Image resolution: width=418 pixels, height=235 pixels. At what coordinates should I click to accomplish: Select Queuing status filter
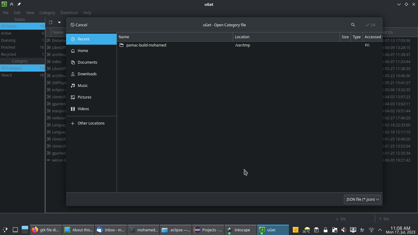pos(22,40)
